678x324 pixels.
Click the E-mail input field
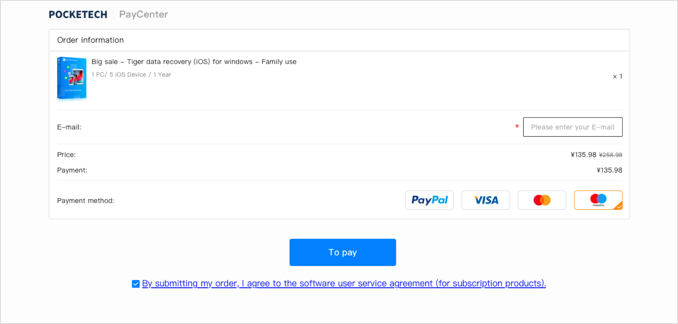[572, 127]
